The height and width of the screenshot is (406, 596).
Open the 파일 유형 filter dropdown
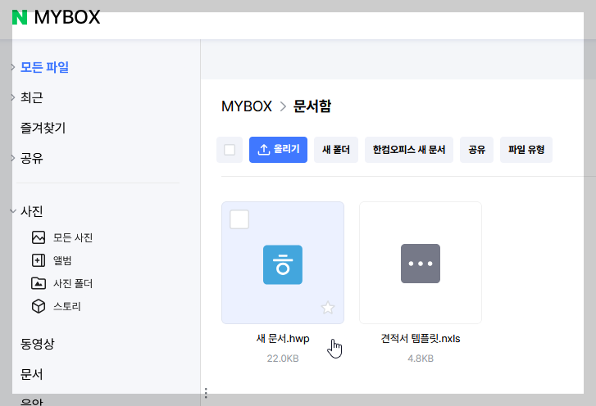[x=526, y=150]
